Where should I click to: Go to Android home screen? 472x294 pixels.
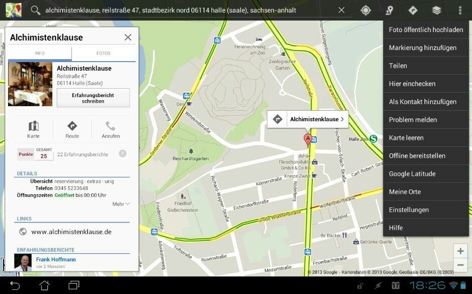pos(44,285)
